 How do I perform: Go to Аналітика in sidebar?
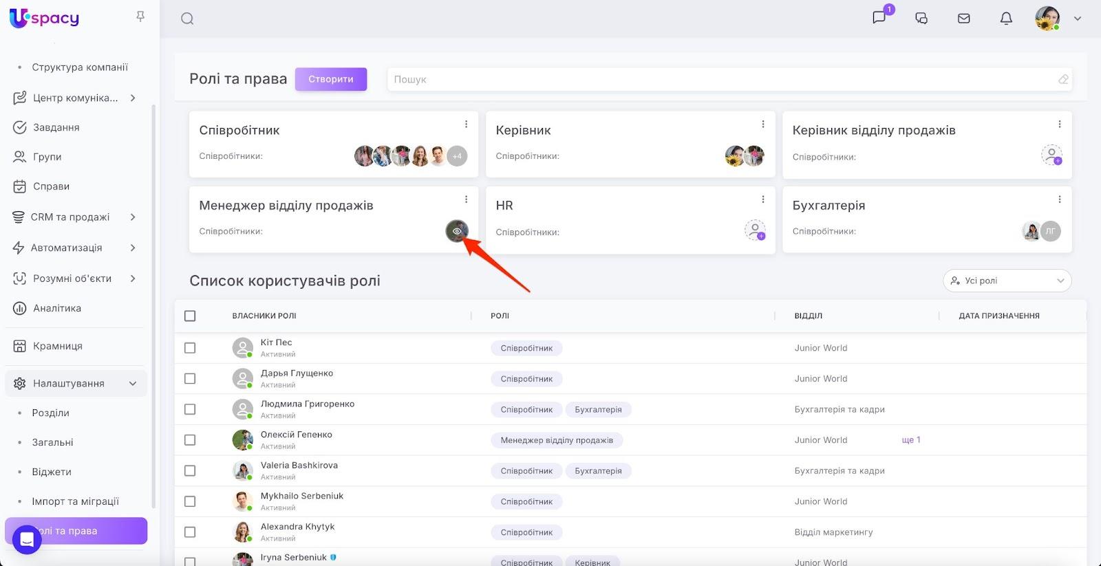point(56,308)
